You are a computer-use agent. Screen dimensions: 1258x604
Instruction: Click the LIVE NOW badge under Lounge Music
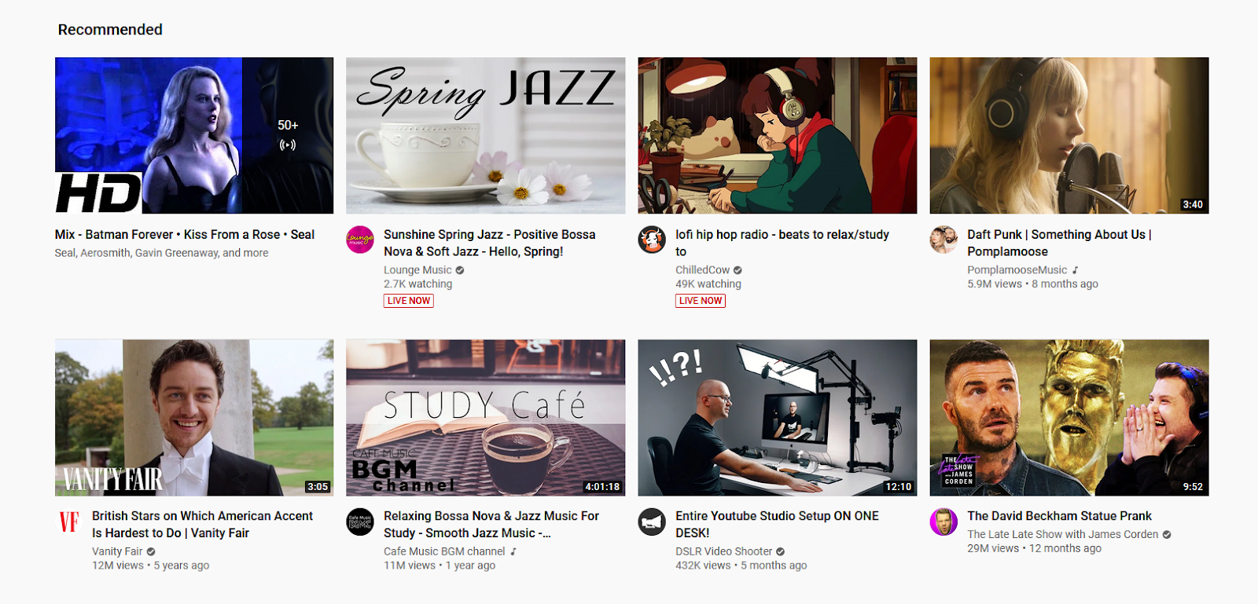click(x=409, y=301)
